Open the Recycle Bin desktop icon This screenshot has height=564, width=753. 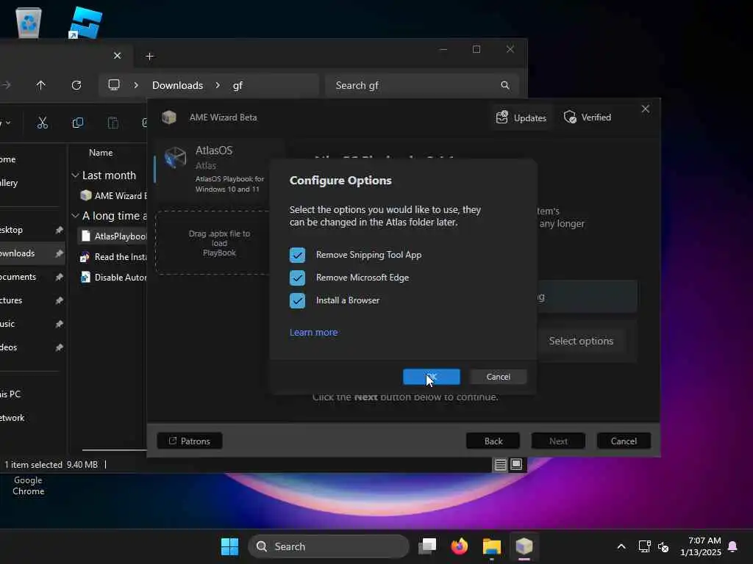29,23
